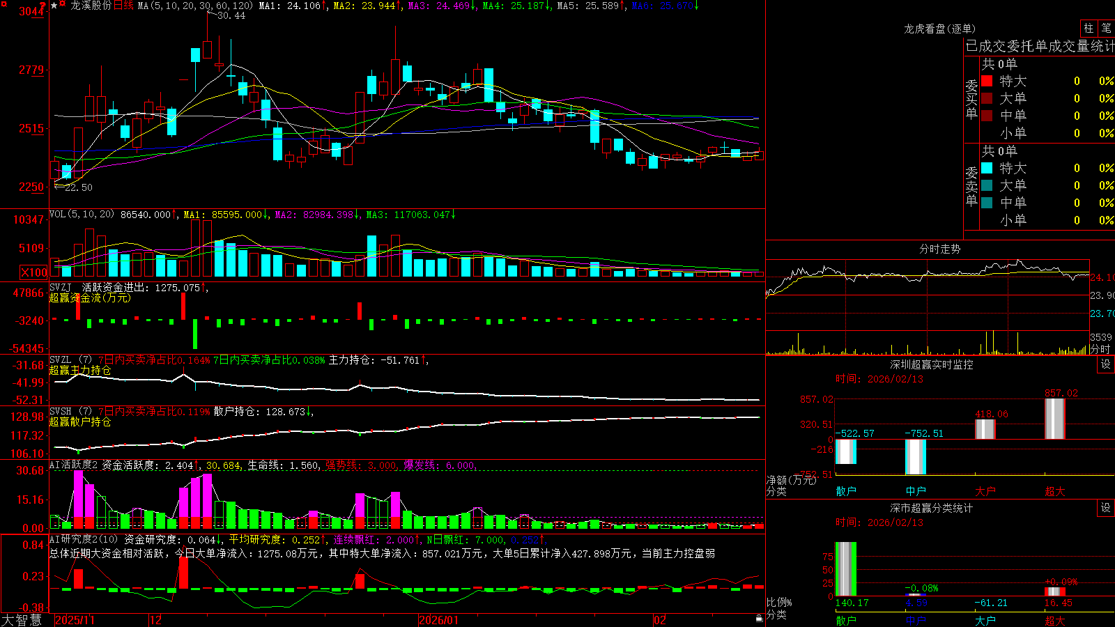Image resolution: width=1115 pixels, height=627 pixels.
Task: Open the red question mark help icon
Action: [43, 5]
